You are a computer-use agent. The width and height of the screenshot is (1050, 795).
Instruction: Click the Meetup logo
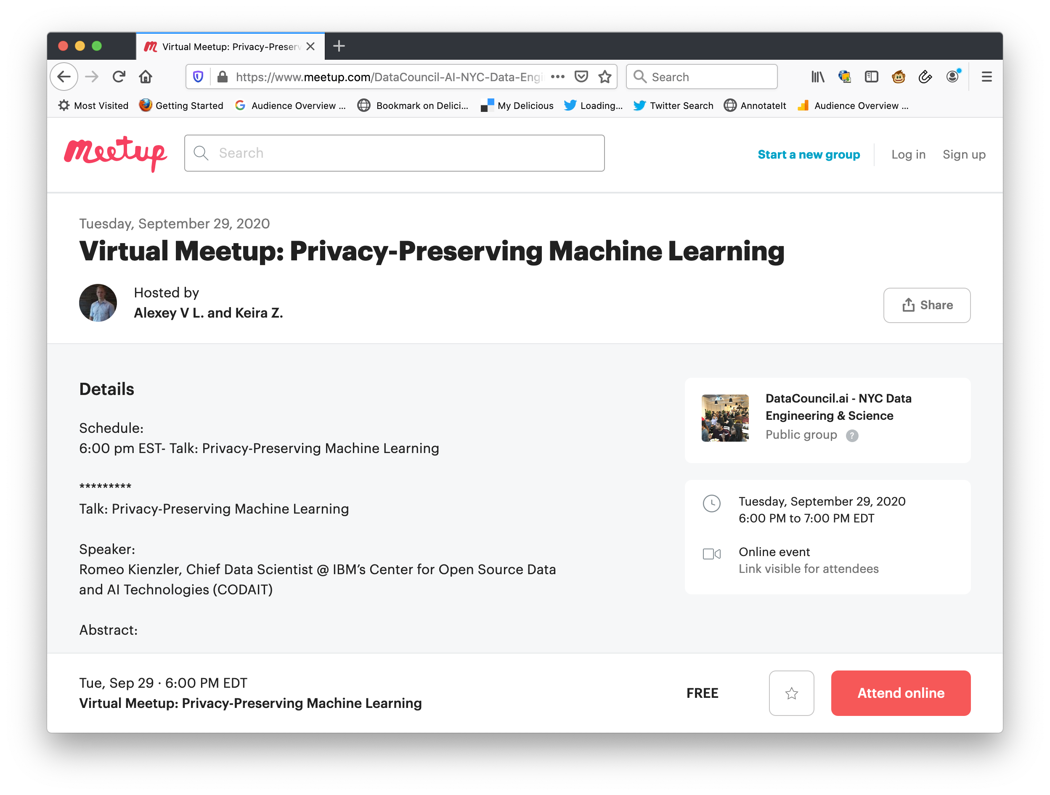(115, 153)
